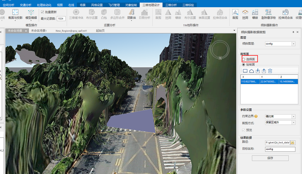The image size is (302, 174).
Task: Click the 最大记录数 input field
Action: [61, 18]
